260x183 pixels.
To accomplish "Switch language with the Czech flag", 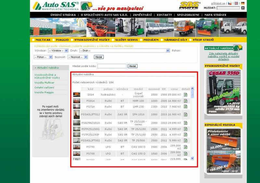I will click(x=230, y=3).
